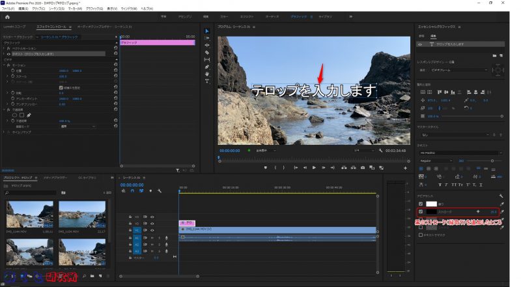This screenshot has height=287, width=521.
Task: Open the Pin To dropdown
Action: click(x=458, y=70)
